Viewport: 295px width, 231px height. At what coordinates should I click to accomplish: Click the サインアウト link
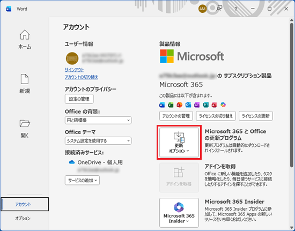point(75,70)
